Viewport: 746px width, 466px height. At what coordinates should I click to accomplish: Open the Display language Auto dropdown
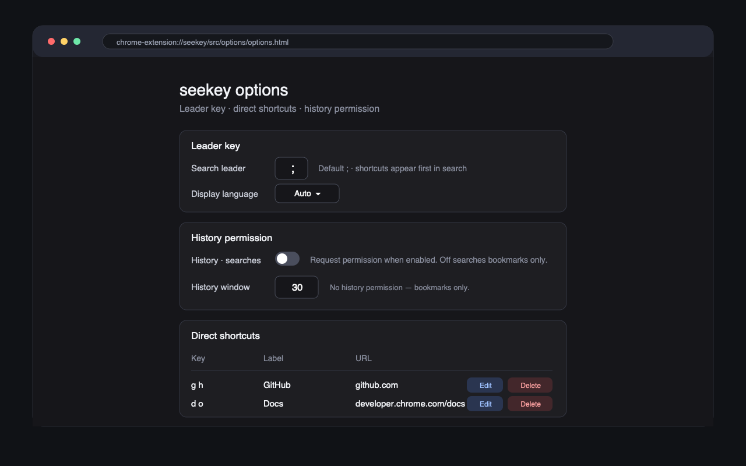click(x=307, y=193)
